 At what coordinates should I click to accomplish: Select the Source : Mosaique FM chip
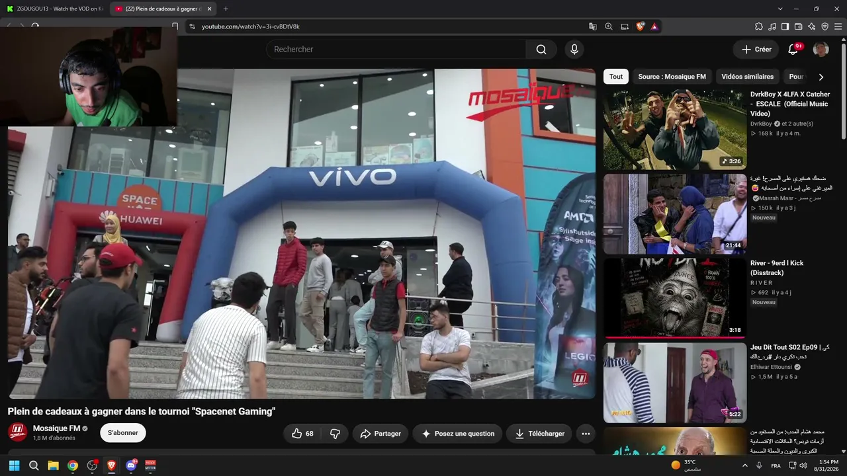point(672,77)
